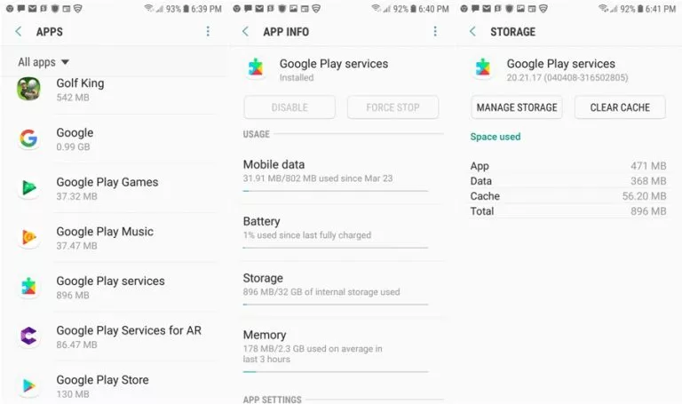Open the Storage usage entry
The width and height of the screenshot is (682, 404).
(336, 288)
